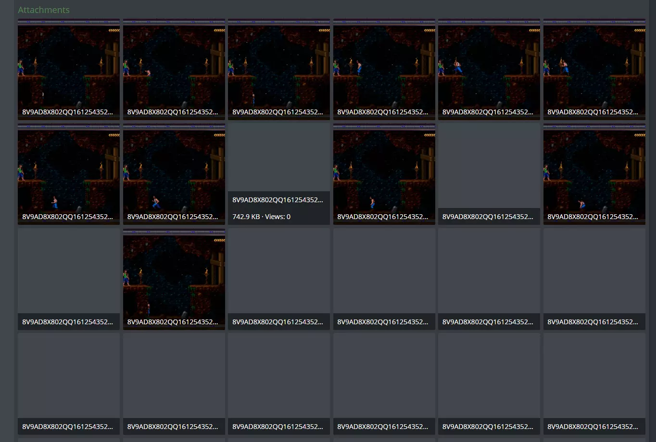Screen dimensions: 656x442
Task: Open second-row, second-column attachment thumbnail
Action: pyautogui.click(x=174, y=174)
